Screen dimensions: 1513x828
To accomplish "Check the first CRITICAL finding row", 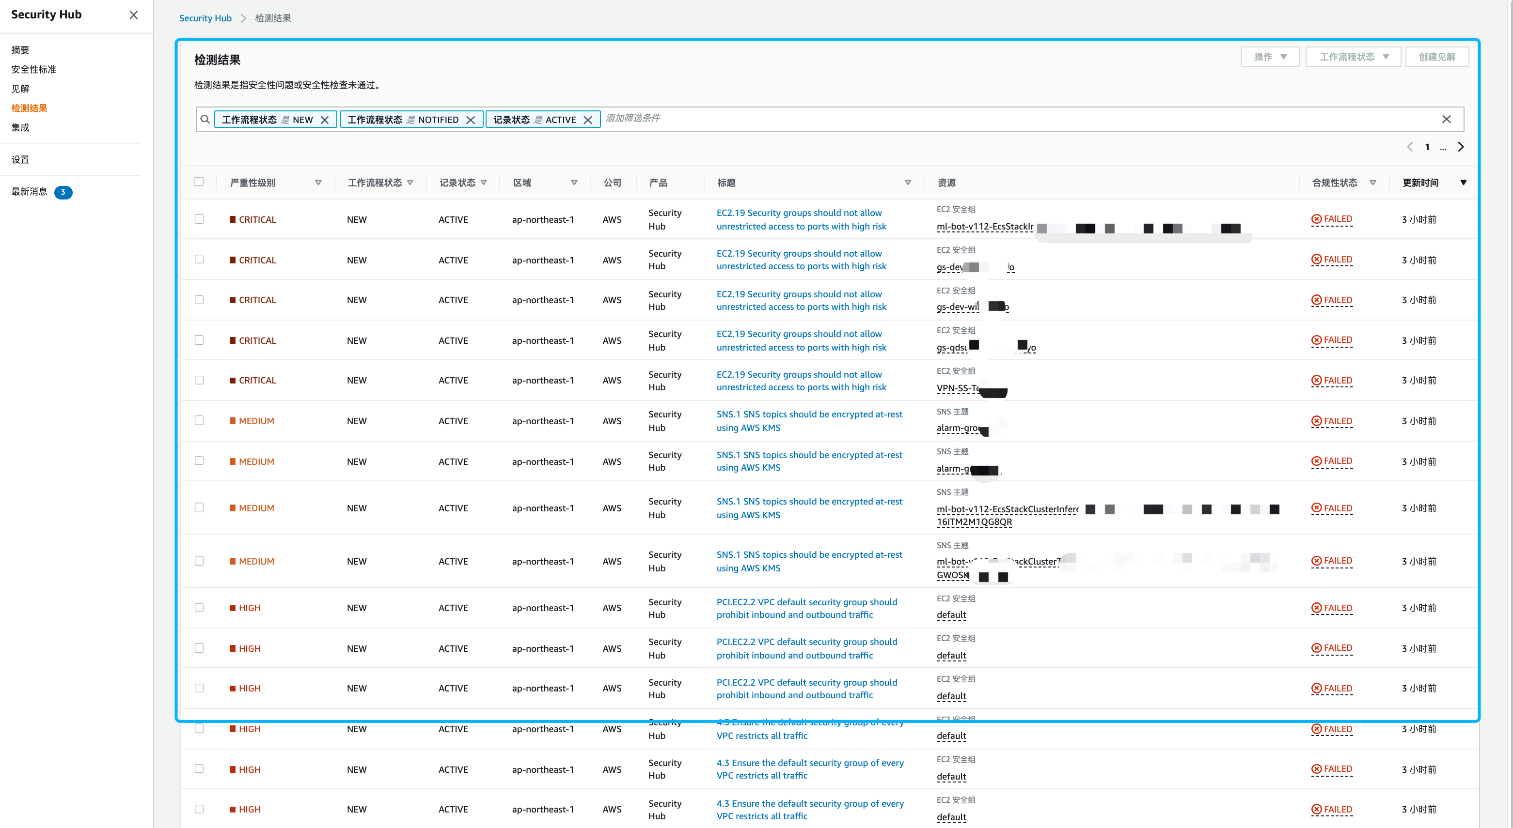I will [x=199, y=219].
